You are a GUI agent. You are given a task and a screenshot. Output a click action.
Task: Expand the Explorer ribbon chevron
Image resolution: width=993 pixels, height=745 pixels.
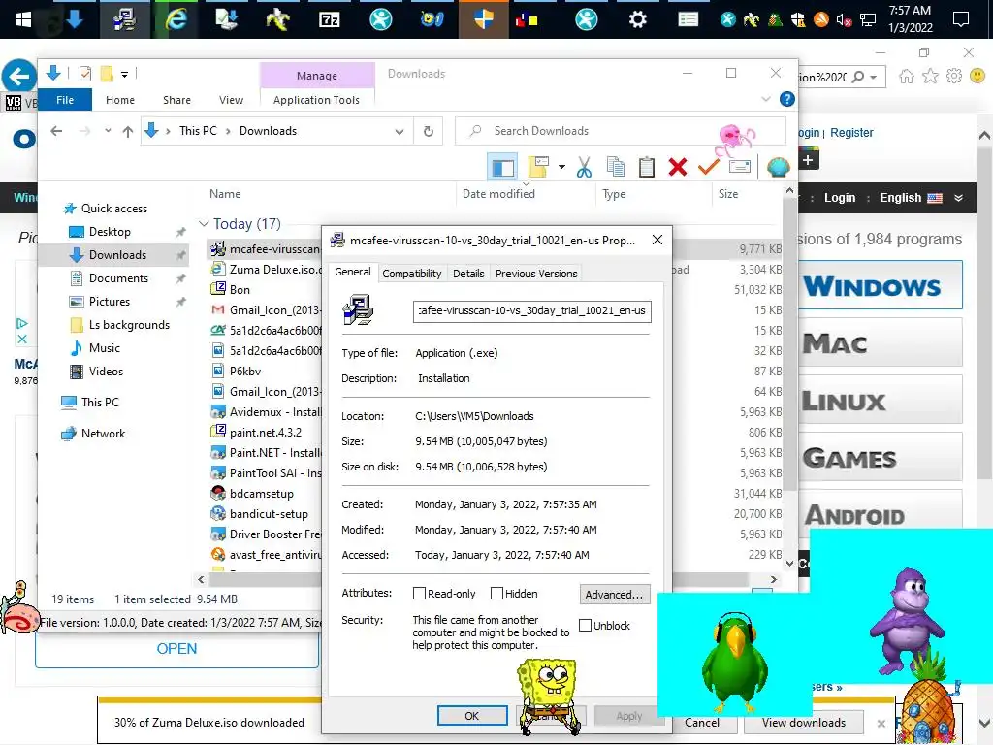[x=766, y=99]
